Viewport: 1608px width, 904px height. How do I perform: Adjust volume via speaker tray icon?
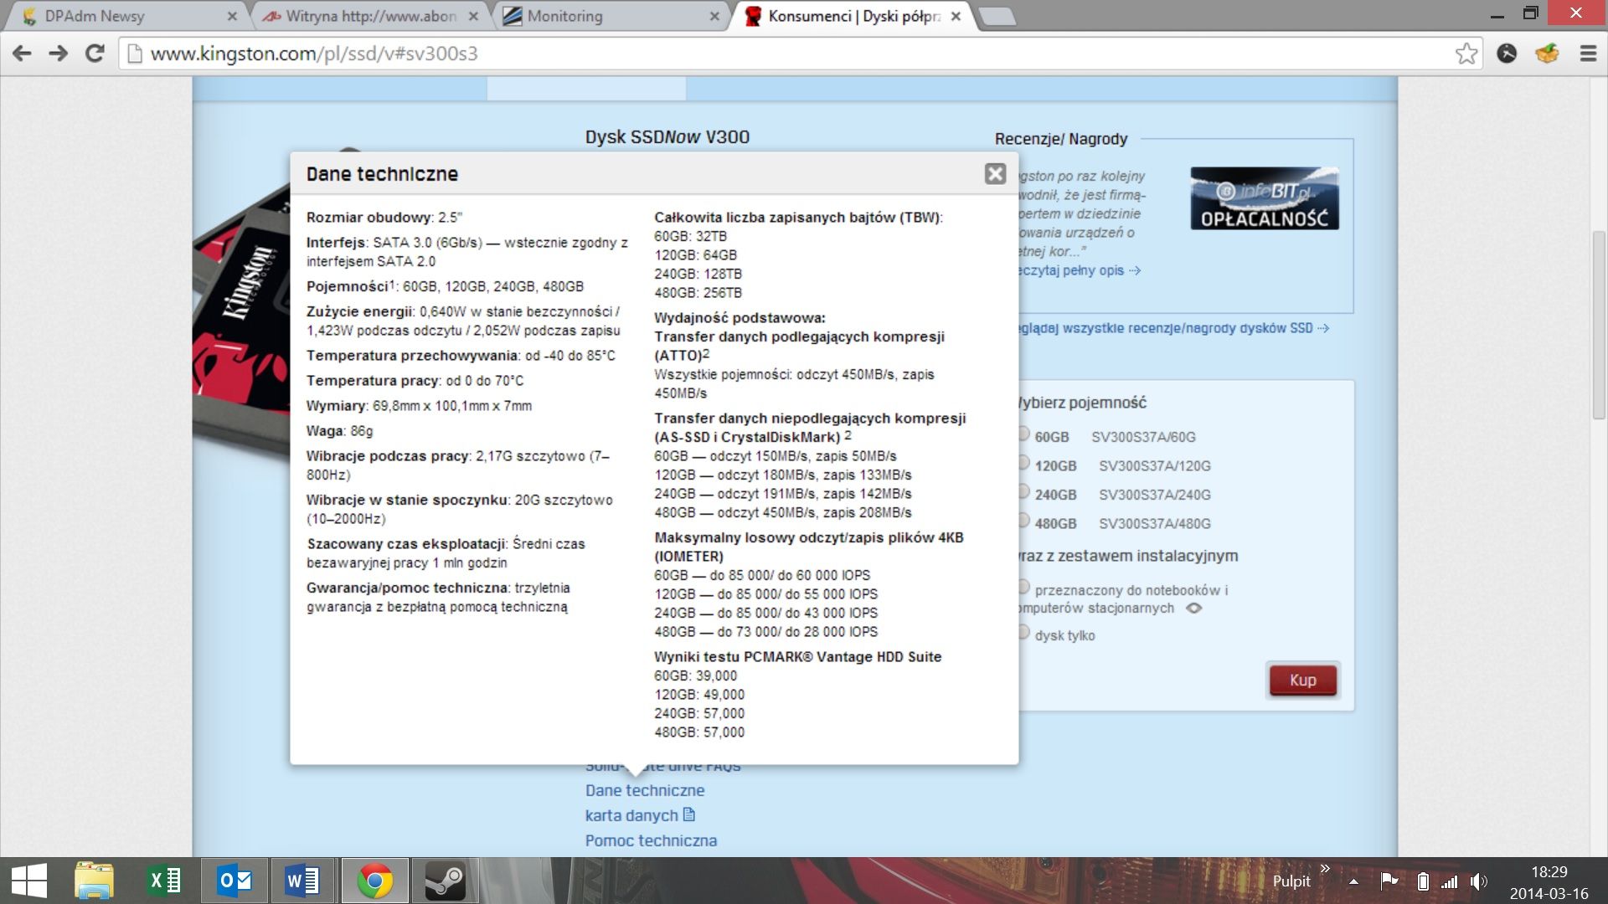pos(1478,881)
